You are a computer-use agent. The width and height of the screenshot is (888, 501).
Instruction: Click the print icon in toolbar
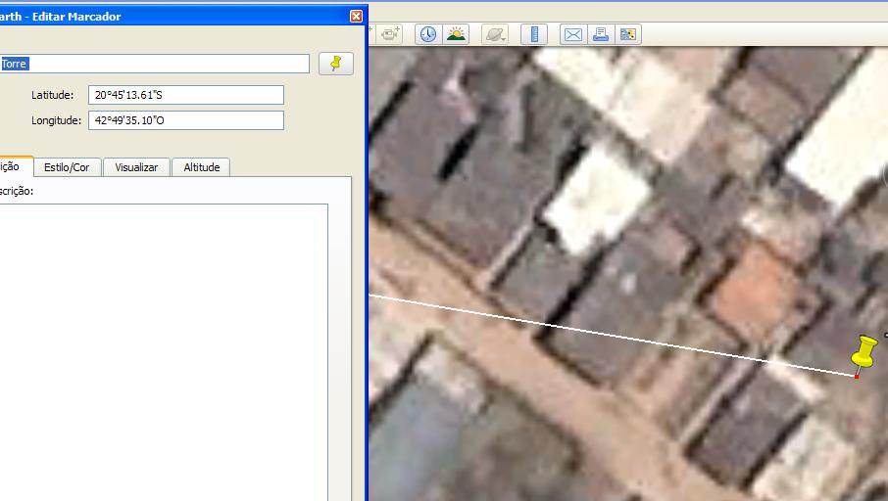[x=600, y=34]
